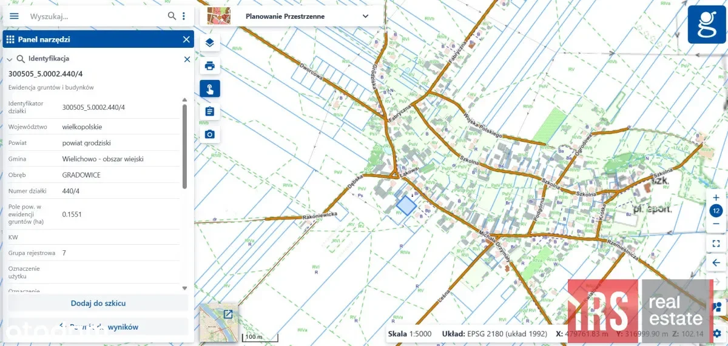The width and height of the screenshot is (728, 346).
Task: Switch map to full screen
Action: pos(716,244)
